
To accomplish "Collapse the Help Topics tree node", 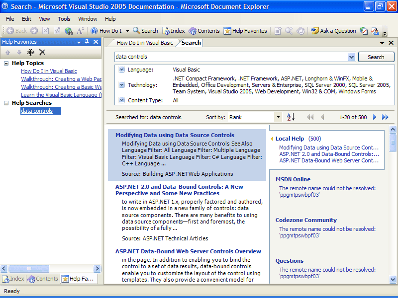I will point(6,63).
